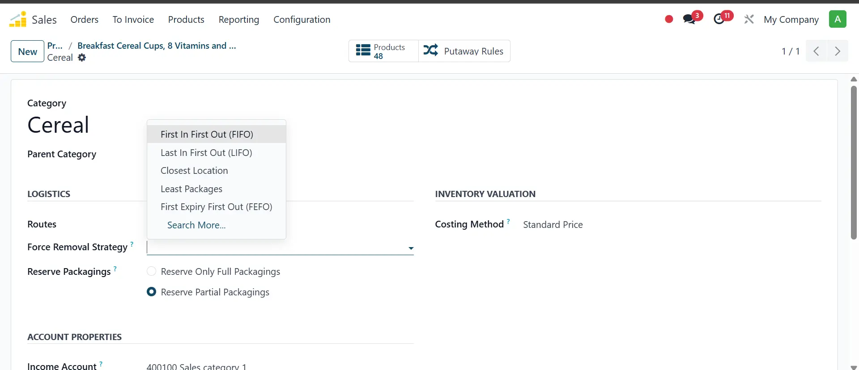Click the gear actions icon beside Cereal
The width and height of the screenshot is (859, 370).
[x=82, y=58]
